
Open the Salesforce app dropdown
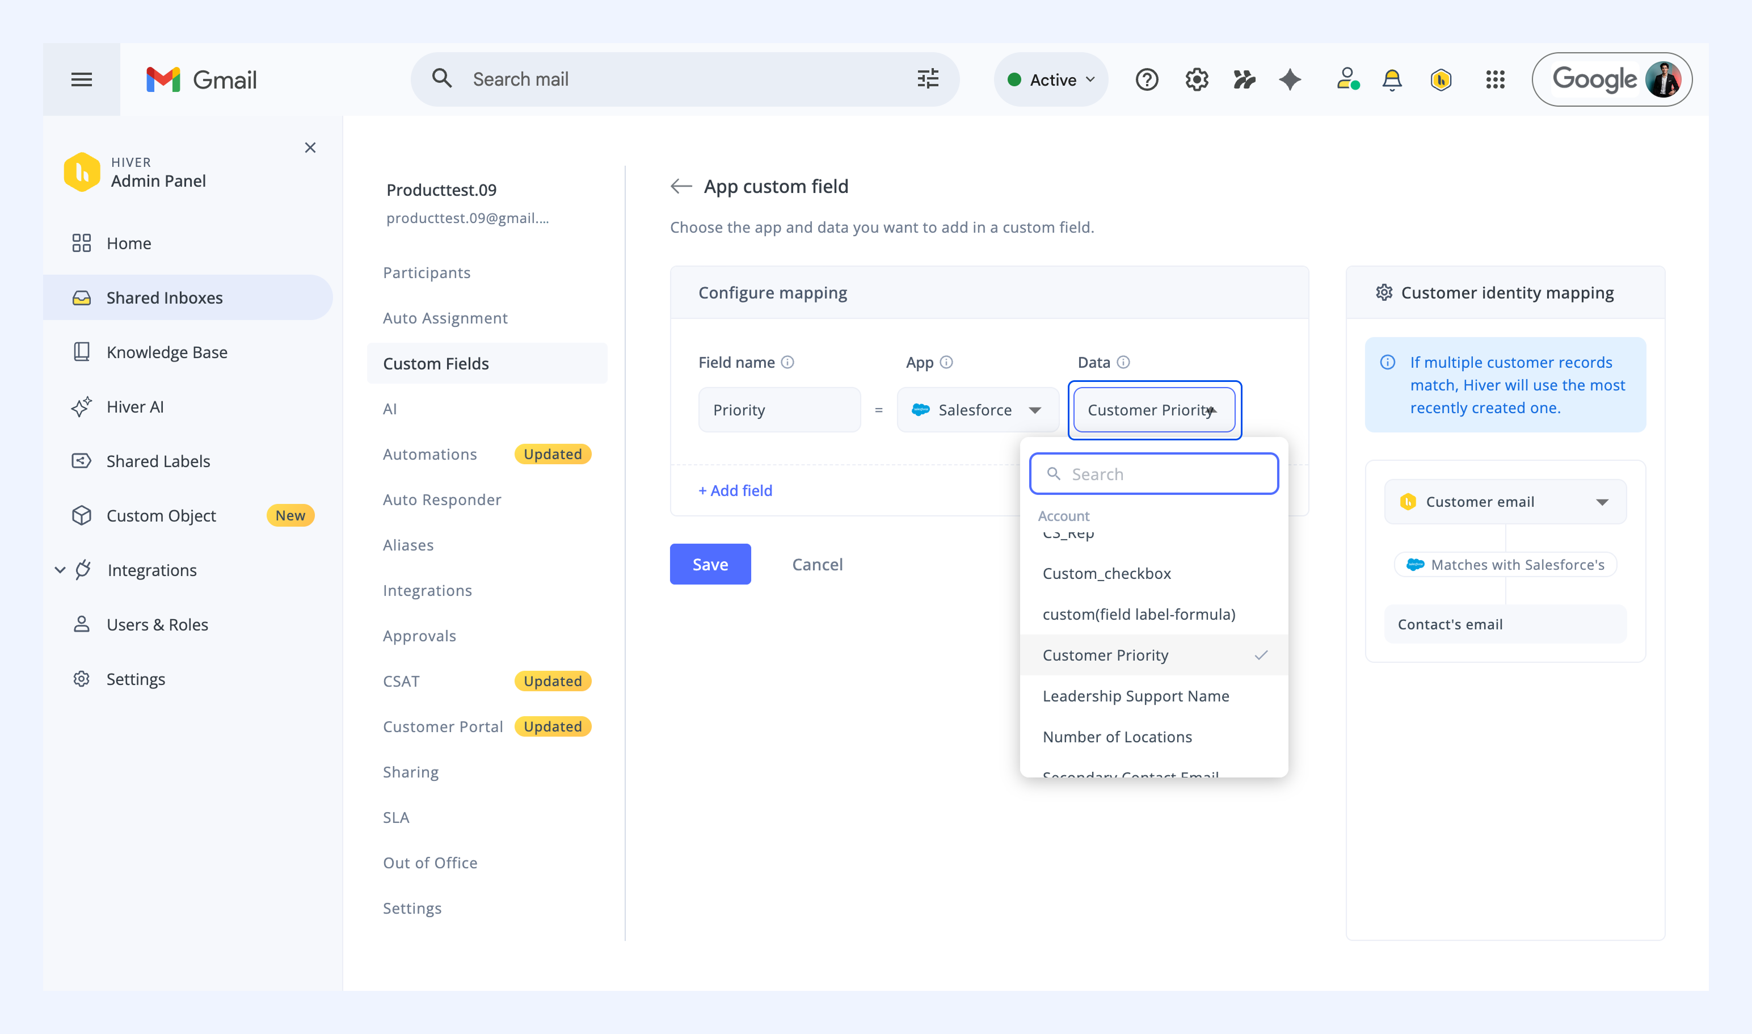tap(978, 410)
